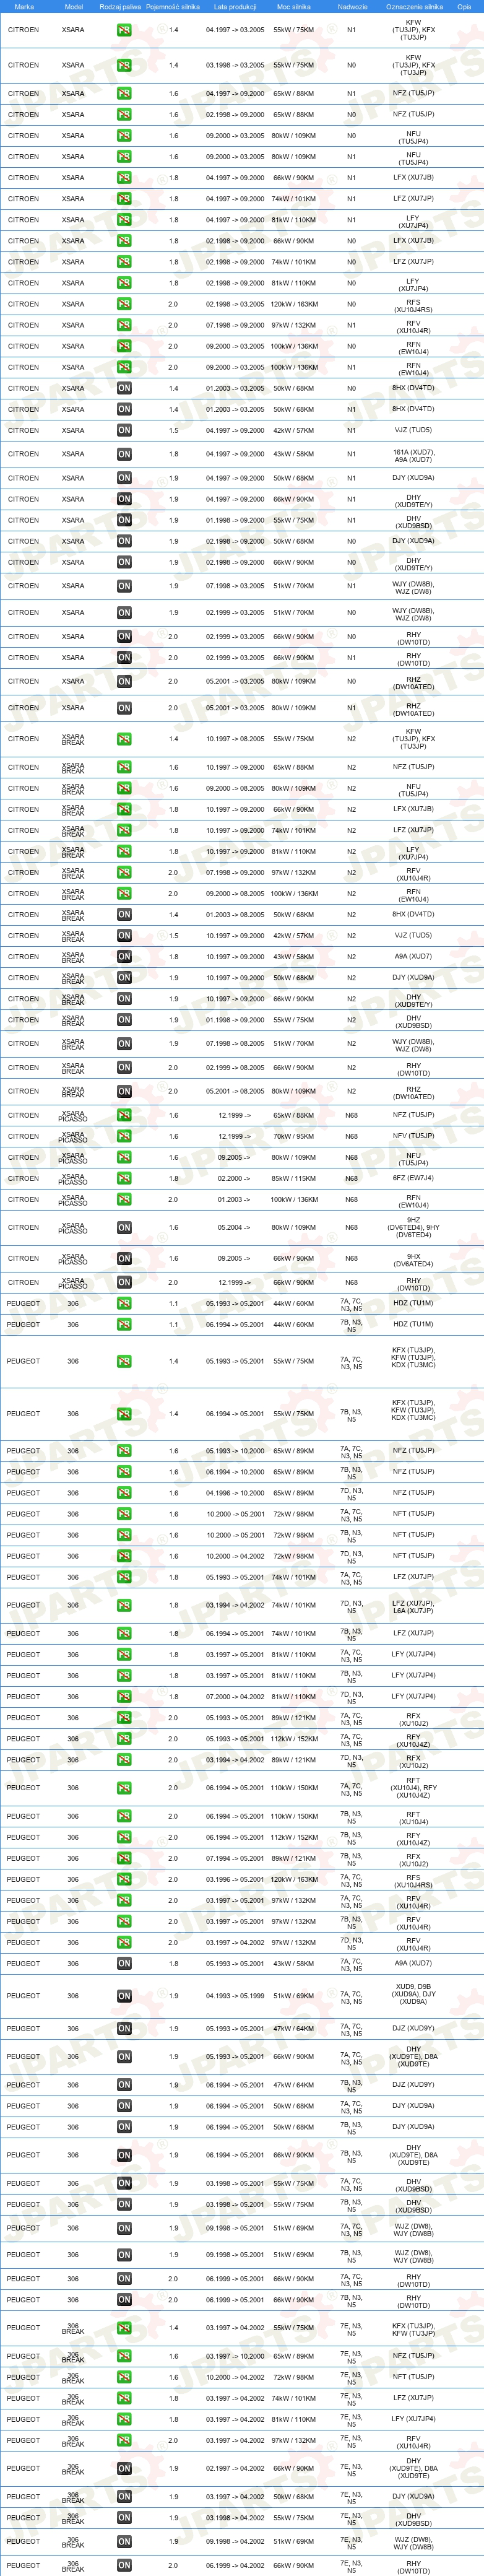Select 'CITROEN' cell in 161A (XUD7) row
Image resolution: width=484 pixels, height=2576 pixels.
23,454
